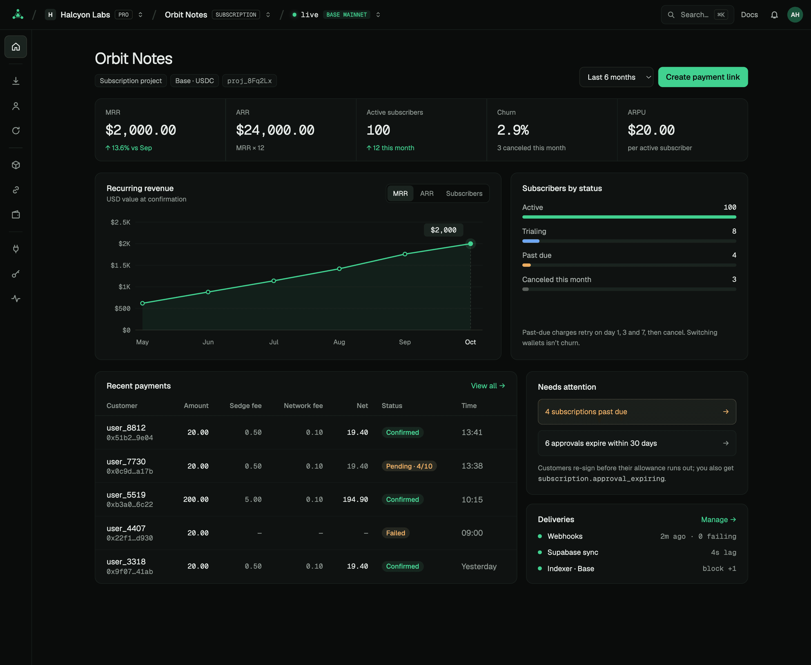Click the Subscription project tag chip
Image resolution: width=811 pixels, height=665 pixels.
click(x=130, y=81)
